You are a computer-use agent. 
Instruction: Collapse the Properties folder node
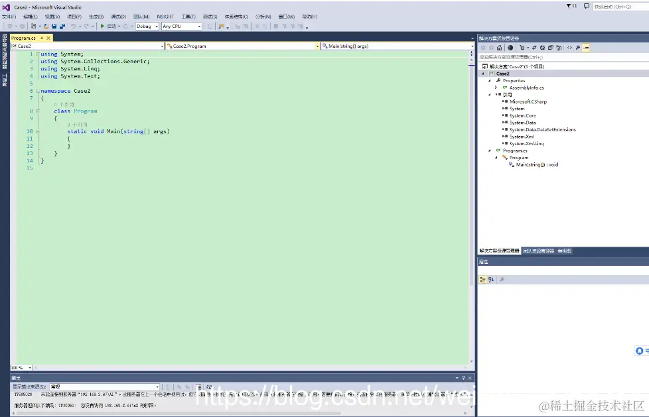[490, 81]
